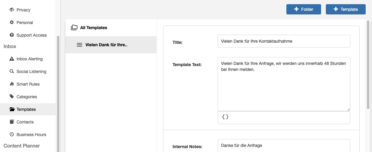This screenshot has width=372, height=152.
Task: Click the Categories tag icon
Action: (12, 97)
